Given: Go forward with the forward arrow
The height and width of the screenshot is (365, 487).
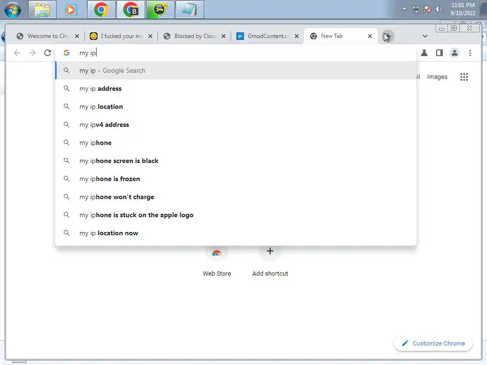Looking at the screenshot, I should [x=32, y=53].
